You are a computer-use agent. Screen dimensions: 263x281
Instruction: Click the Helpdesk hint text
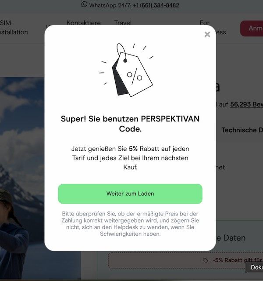130,224
